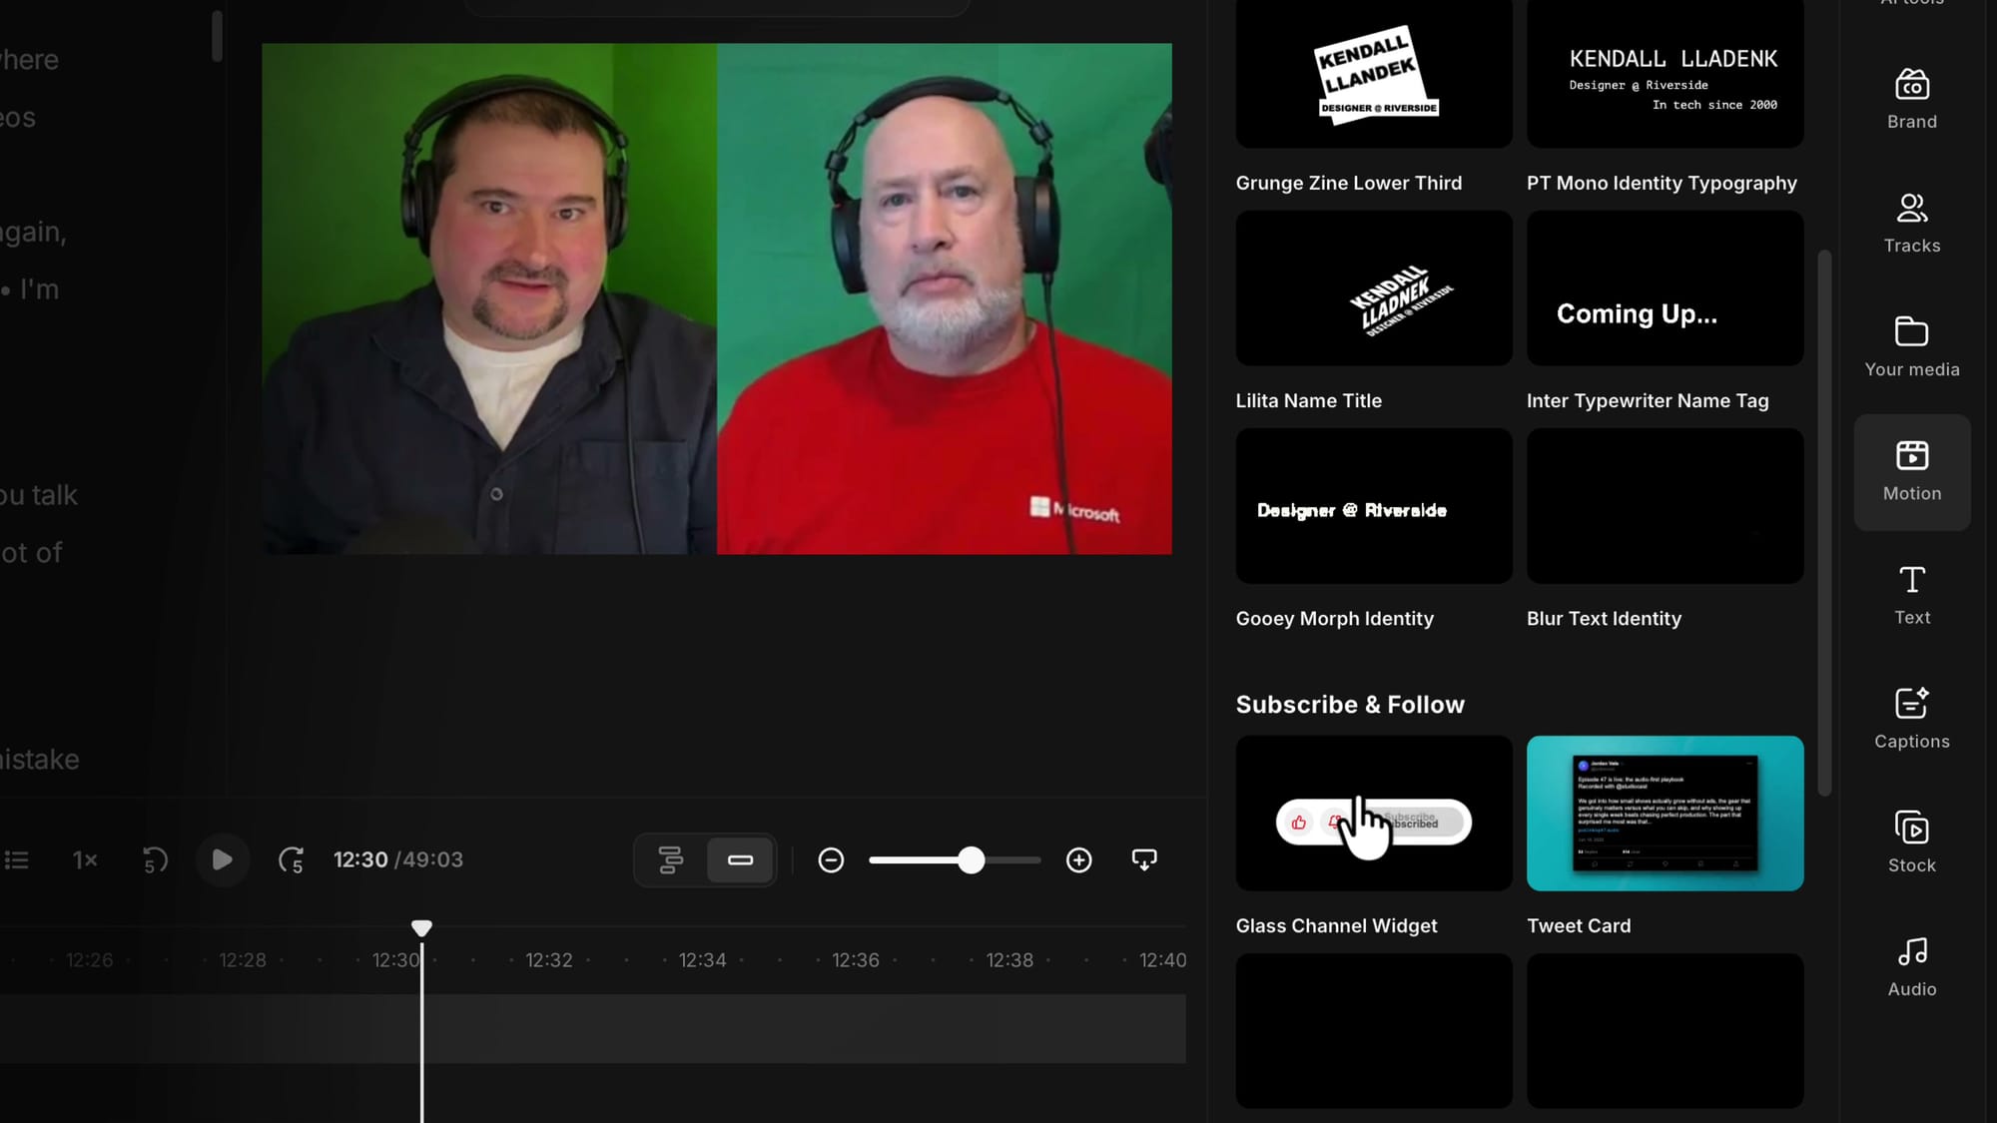Click the timeline playhead marker

pos(421,928)
